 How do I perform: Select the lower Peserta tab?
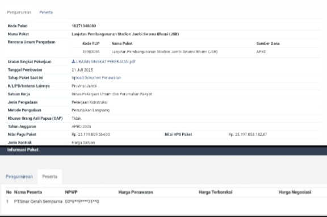[49, 177]
